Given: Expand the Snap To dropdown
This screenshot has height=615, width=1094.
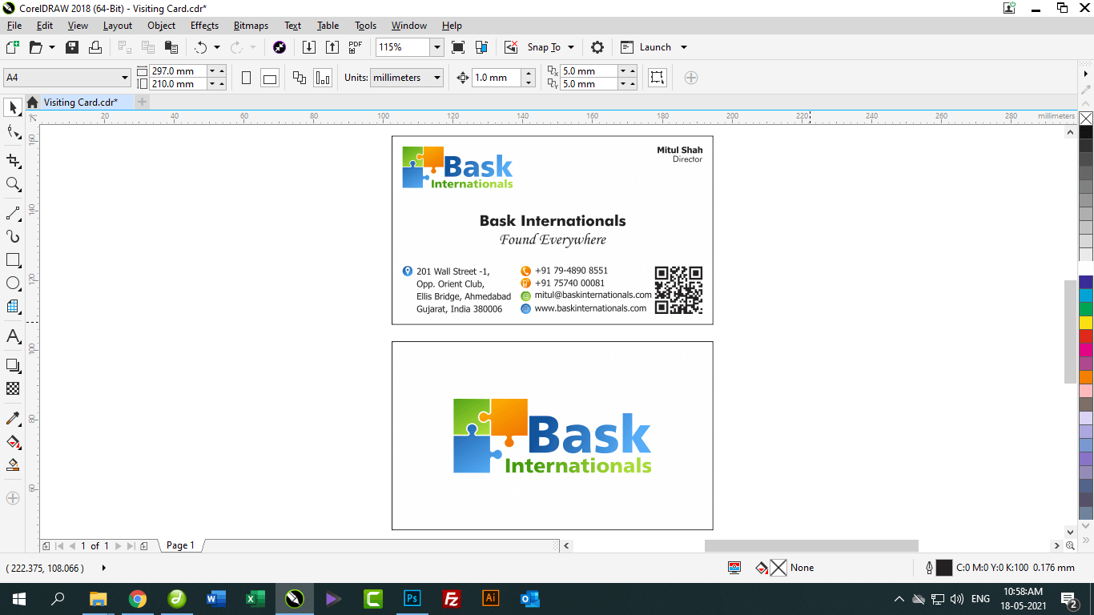Looking at the screenshot, I should pos(571,47).
